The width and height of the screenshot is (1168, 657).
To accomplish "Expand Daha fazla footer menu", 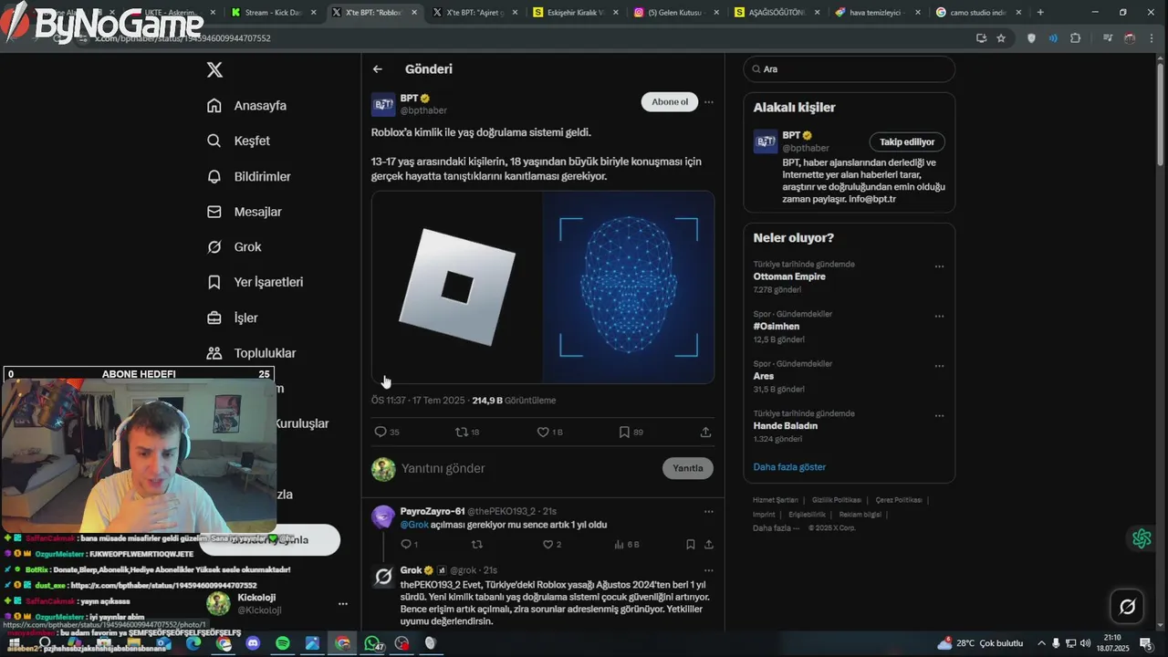I will click(776, 528).
